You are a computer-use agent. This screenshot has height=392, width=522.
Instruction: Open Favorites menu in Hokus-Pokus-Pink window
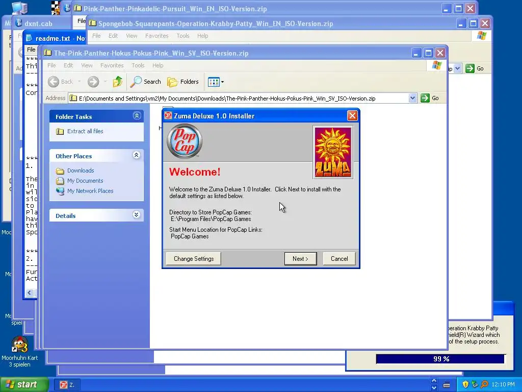point(112,65)
